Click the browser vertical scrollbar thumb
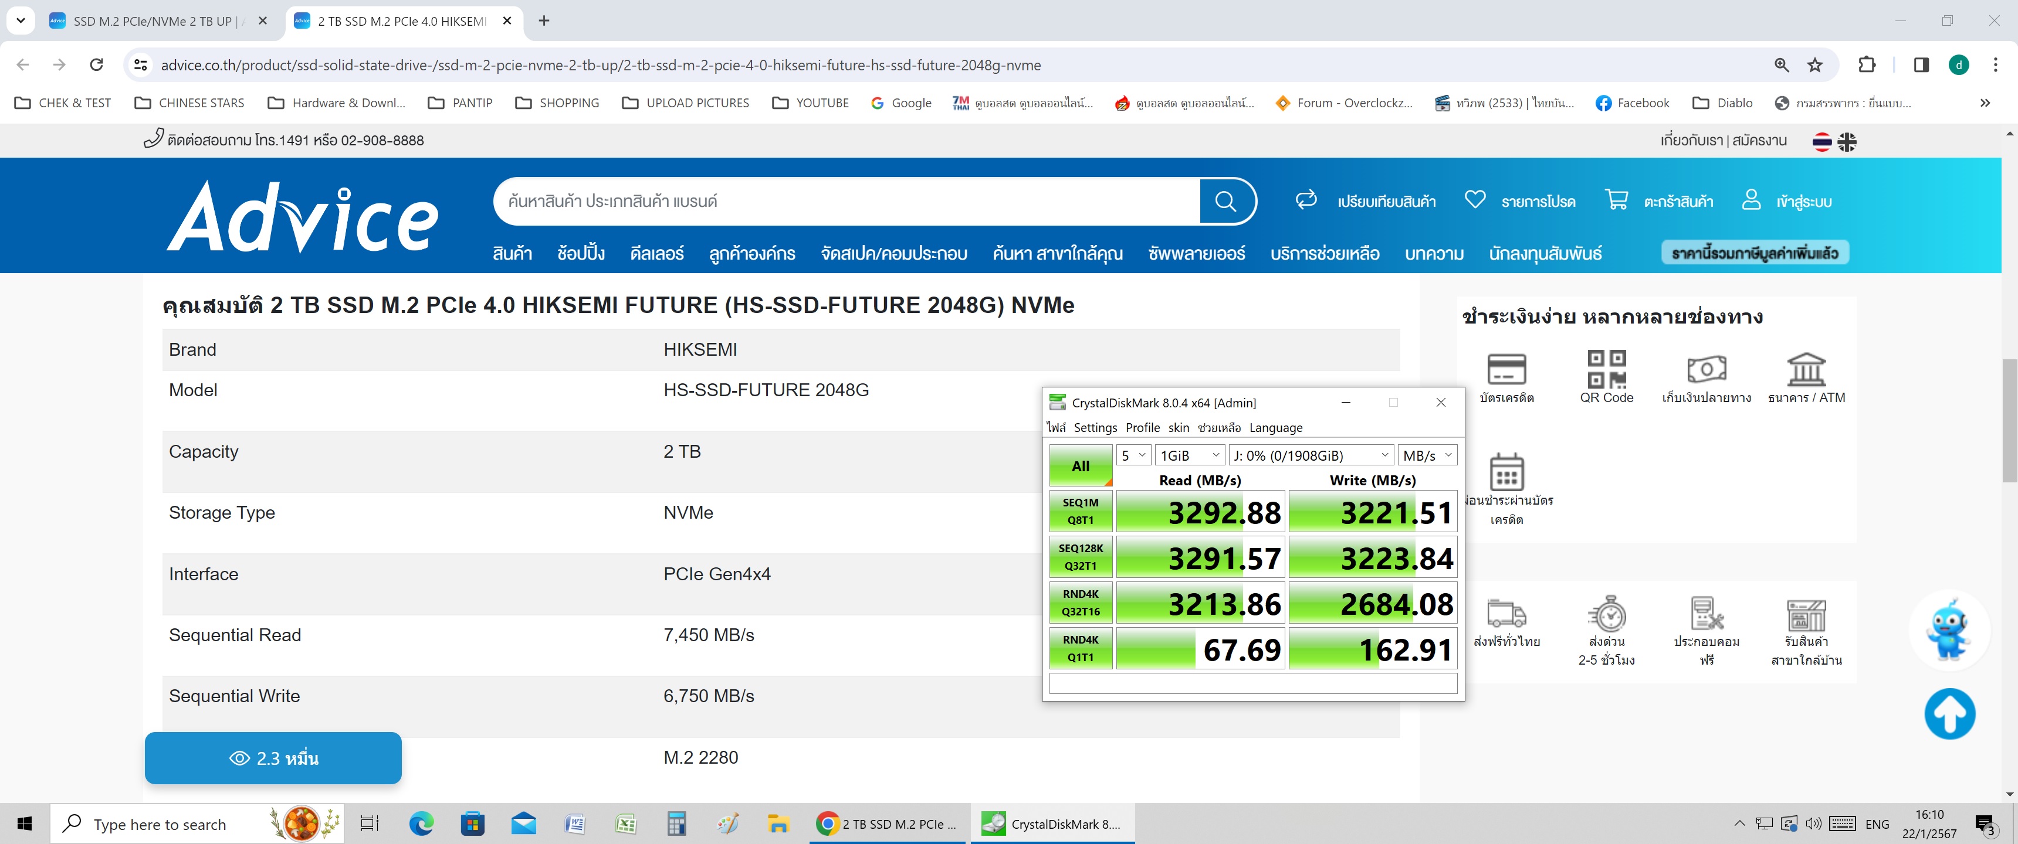 (2009, 420)
